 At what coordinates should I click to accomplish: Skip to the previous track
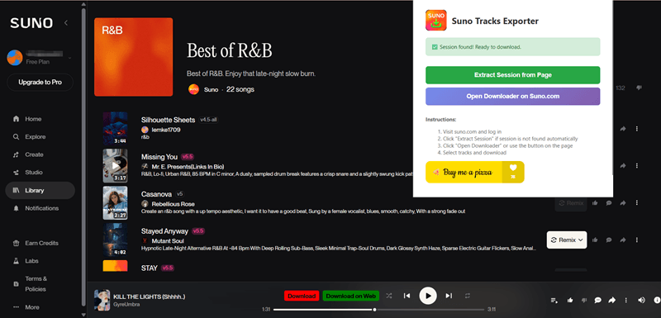407,296
